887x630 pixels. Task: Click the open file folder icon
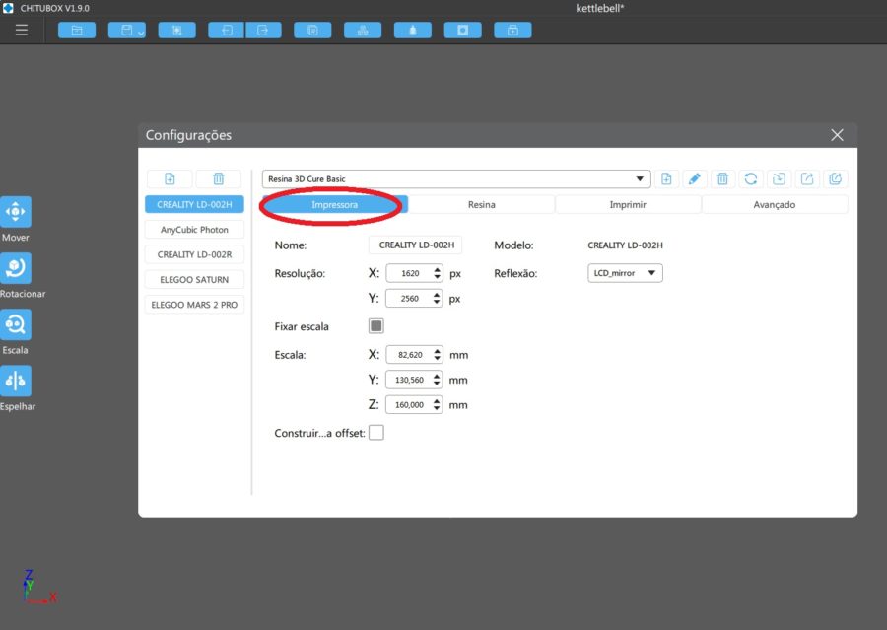pos(77,31)
